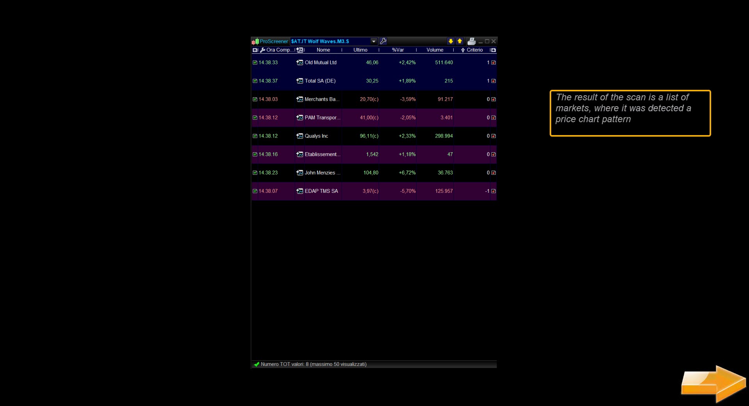
Task: Click red arrow icon on Merchants Ba row
Action: [x=493, y=99]
